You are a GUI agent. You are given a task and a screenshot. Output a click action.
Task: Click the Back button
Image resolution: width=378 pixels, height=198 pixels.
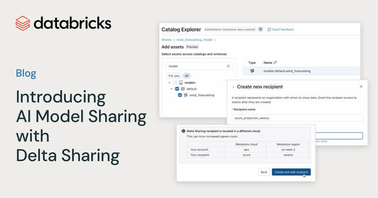264,172
